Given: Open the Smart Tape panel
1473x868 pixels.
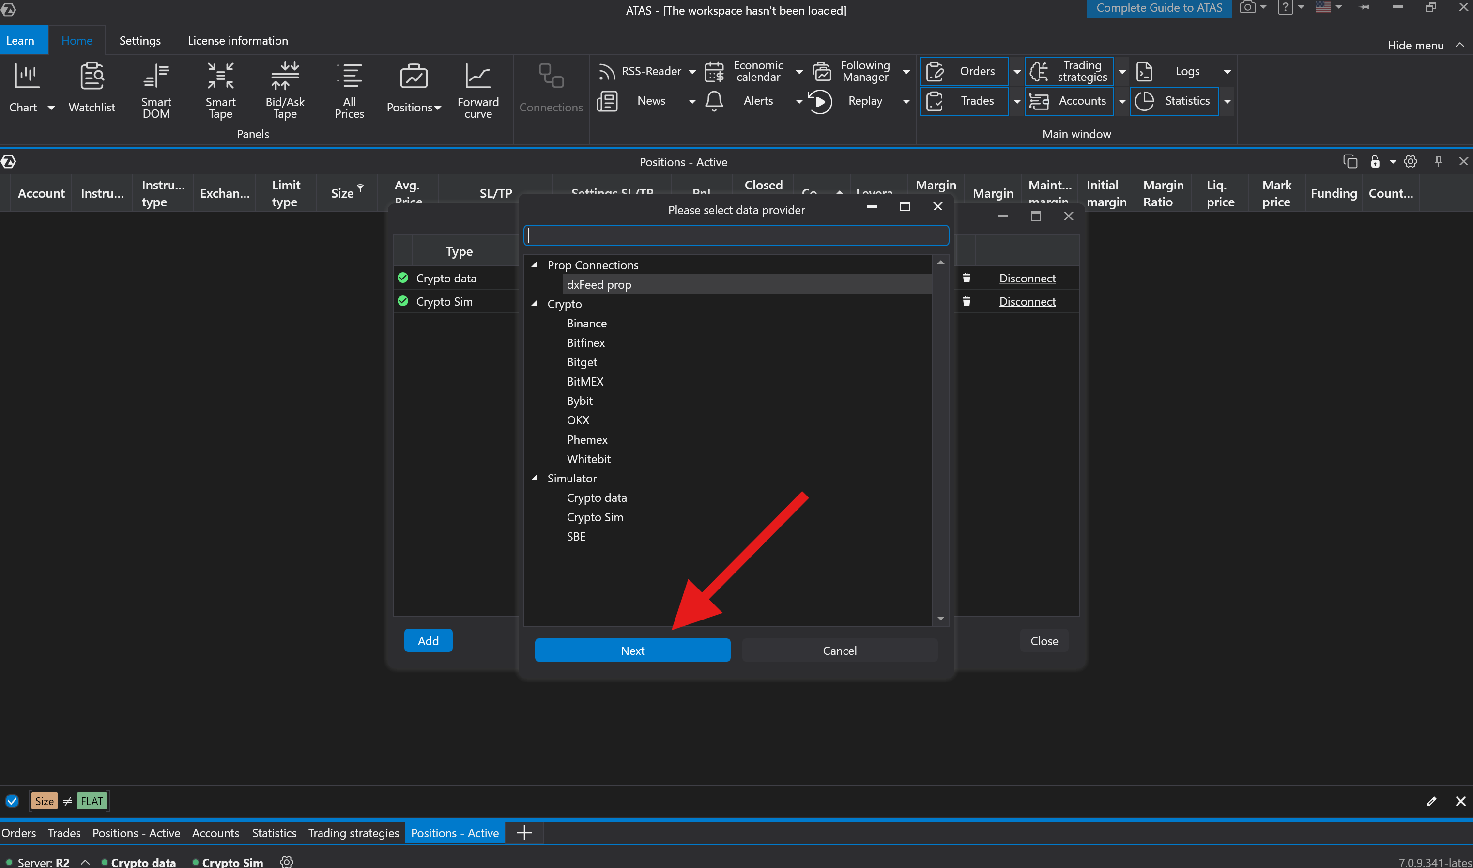Looking at the screenshot, I should [x=220, y=91].
